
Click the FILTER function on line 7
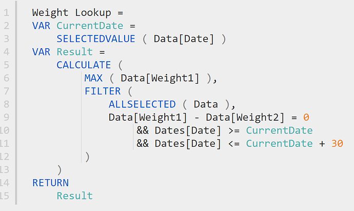103,91
